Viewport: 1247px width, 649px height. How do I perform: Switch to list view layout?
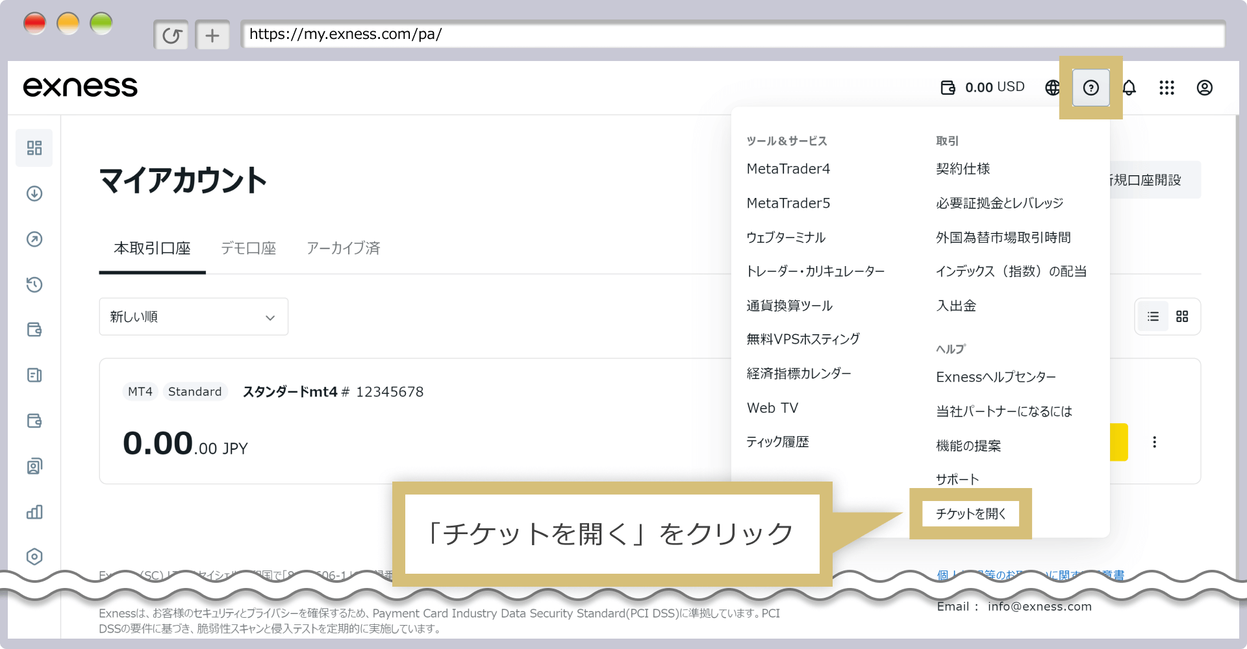coord(1153,317)
